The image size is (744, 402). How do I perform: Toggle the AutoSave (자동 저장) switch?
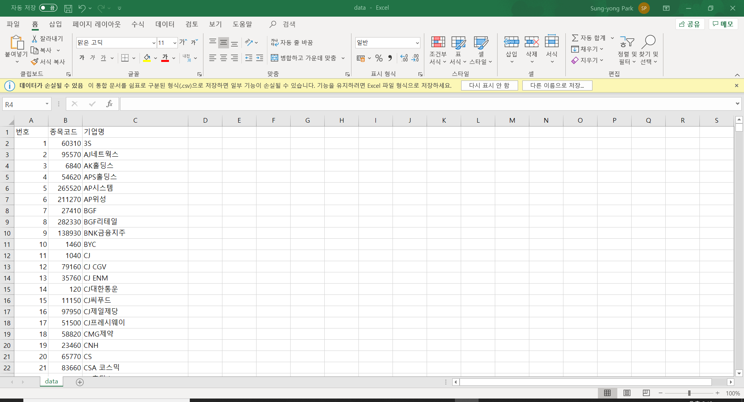[x=48, y=8]
